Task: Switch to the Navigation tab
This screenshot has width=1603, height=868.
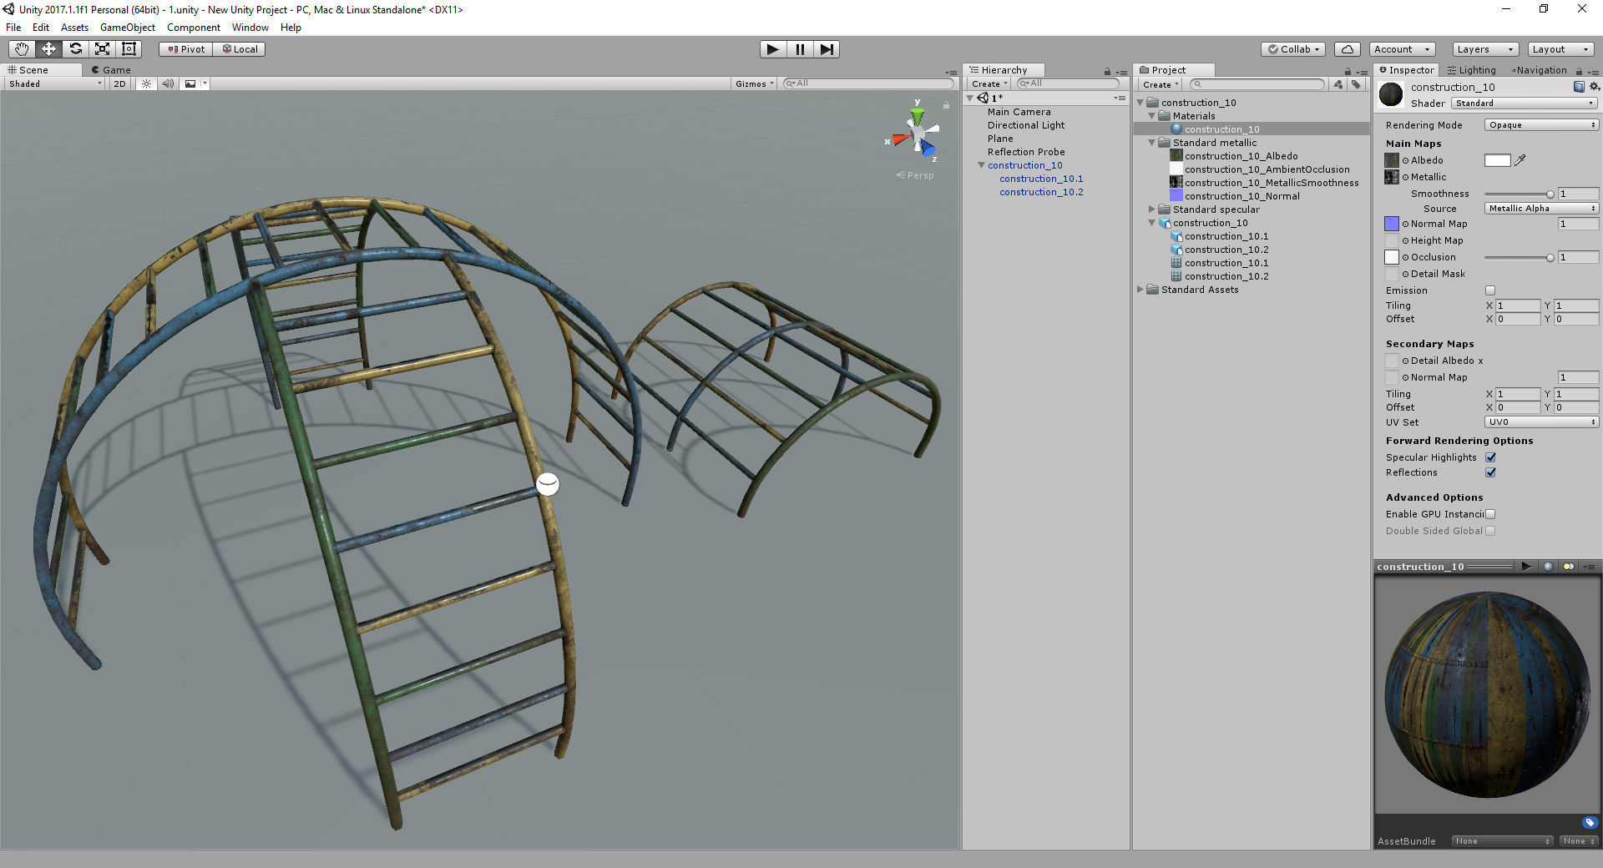Action: coord(1539,70)
